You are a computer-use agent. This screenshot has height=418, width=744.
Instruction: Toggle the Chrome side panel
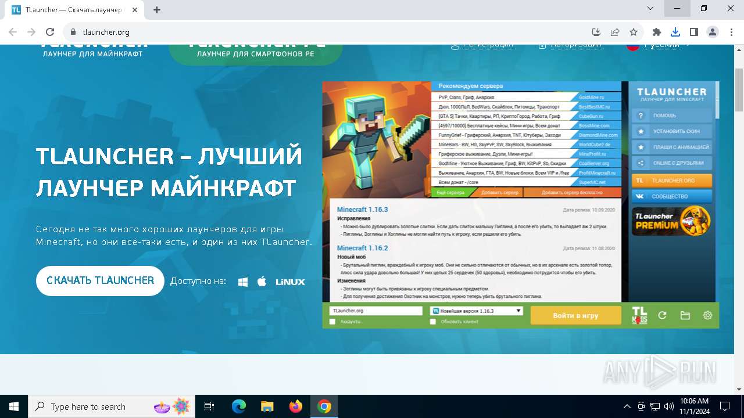694,33
